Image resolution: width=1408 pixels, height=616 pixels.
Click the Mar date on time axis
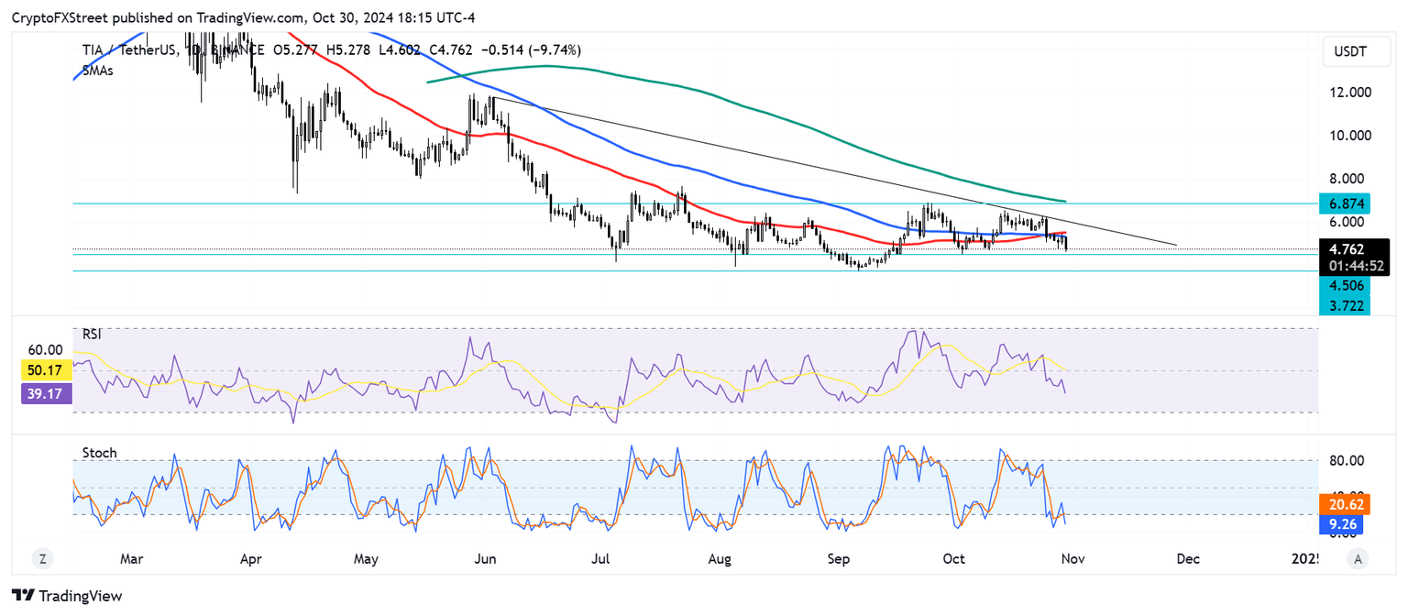132,558
